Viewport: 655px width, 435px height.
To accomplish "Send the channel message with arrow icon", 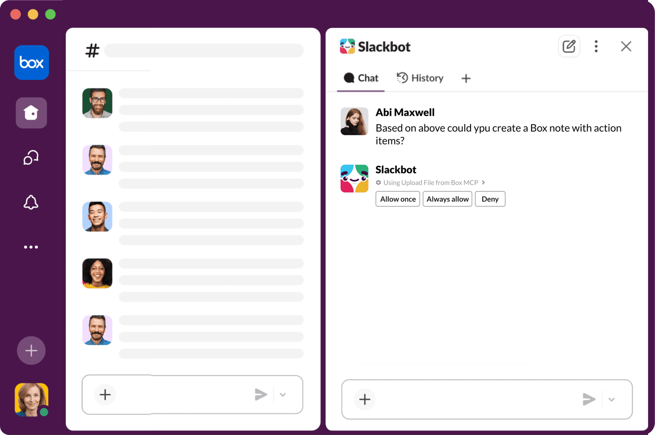I will pos(261,395).
